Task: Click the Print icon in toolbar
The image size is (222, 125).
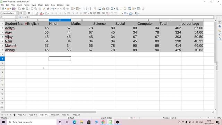Action: (x=23, y=9)
